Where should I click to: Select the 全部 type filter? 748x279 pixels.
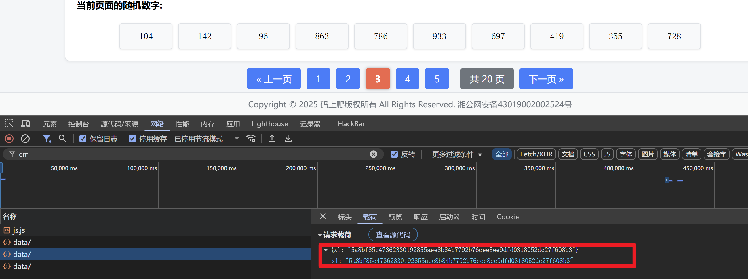(502, 154)
